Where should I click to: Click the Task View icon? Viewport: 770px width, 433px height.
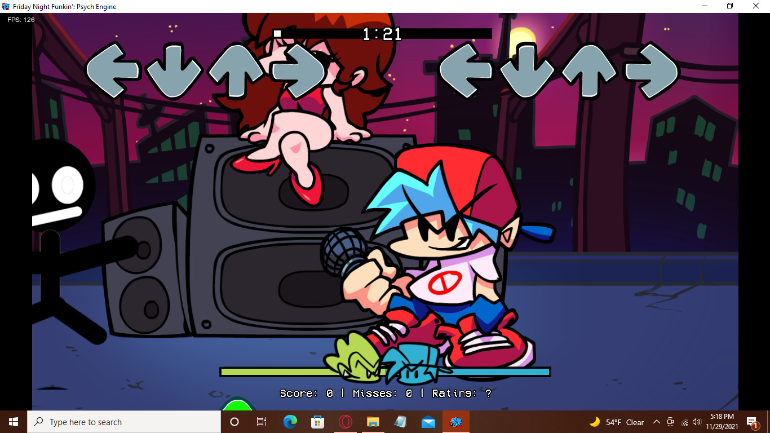261,422
